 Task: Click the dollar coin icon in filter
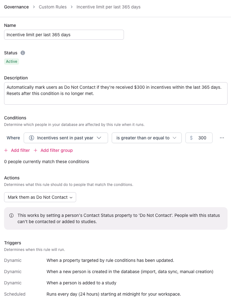tap(32, 138)
